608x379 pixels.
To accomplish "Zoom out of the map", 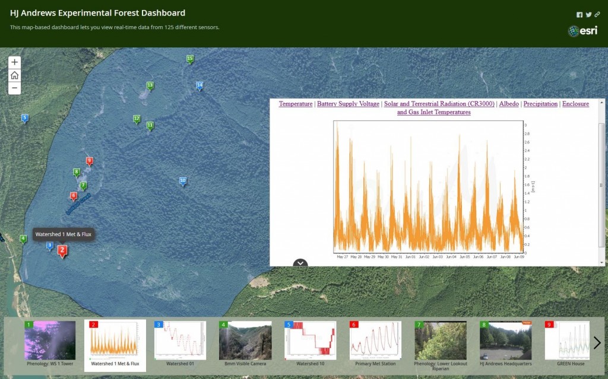I will (15, 88).
